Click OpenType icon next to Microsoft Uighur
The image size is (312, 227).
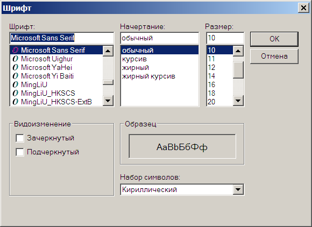[15, 59]
